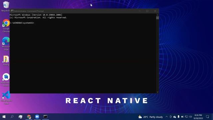The image size is (213, 120).
Task: Click the Command Prompt taskbar button
Action: point(45,117)
